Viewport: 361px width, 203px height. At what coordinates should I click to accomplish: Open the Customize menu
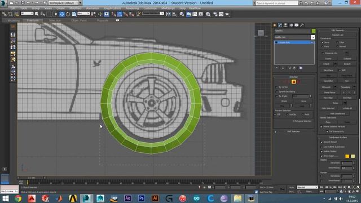(150, 8)
